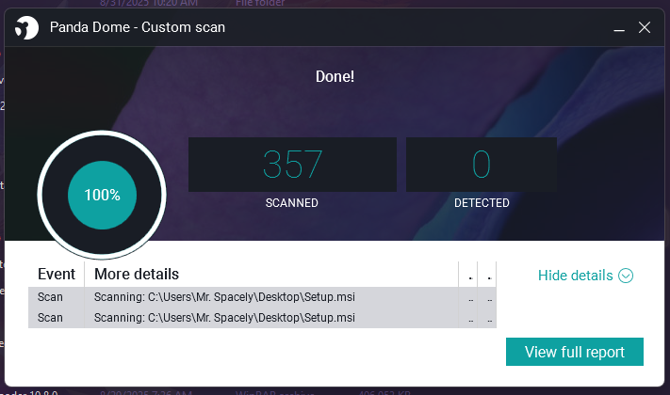Click the Panda Dome logo icon
The height and width of the screenshot is (395, 670).
[26, 27]
